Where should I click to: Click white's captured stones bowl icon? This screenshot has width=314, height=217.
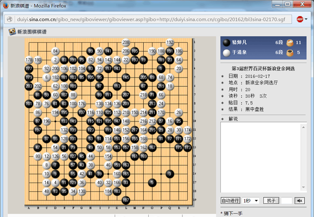point(290,53)
